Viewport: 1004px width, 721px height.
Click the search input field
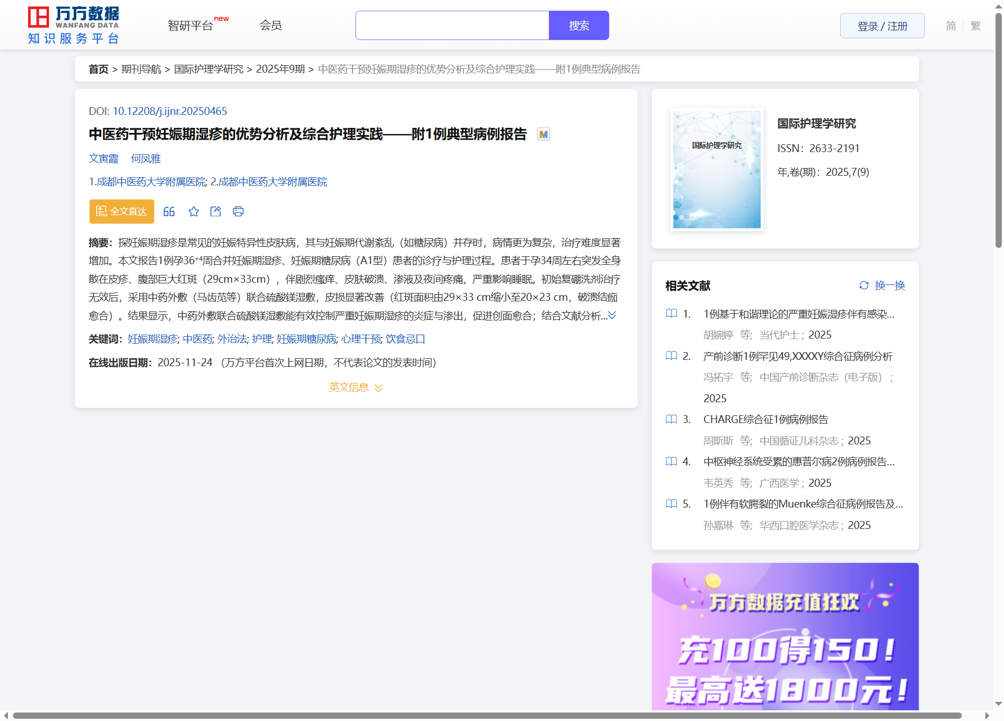[x=452, y=26]
